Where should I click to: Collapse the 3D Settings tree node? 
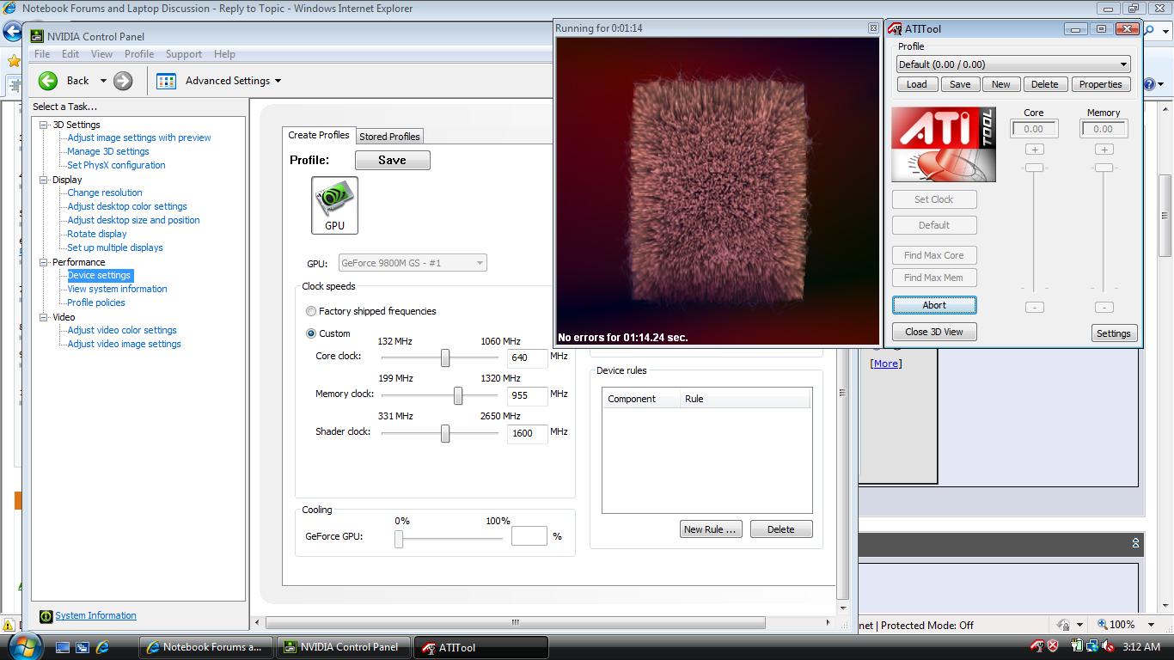(x=44, y=125)
